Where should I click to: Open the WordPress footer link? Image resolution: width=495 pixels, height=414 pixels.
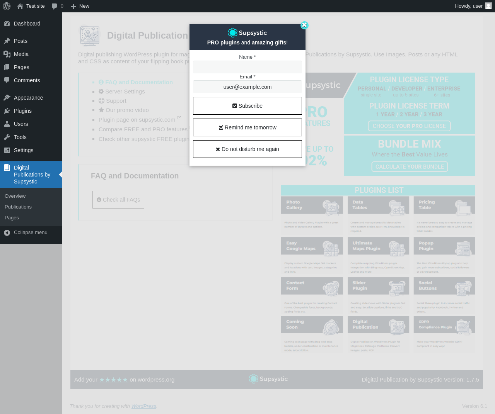[143, 406]
